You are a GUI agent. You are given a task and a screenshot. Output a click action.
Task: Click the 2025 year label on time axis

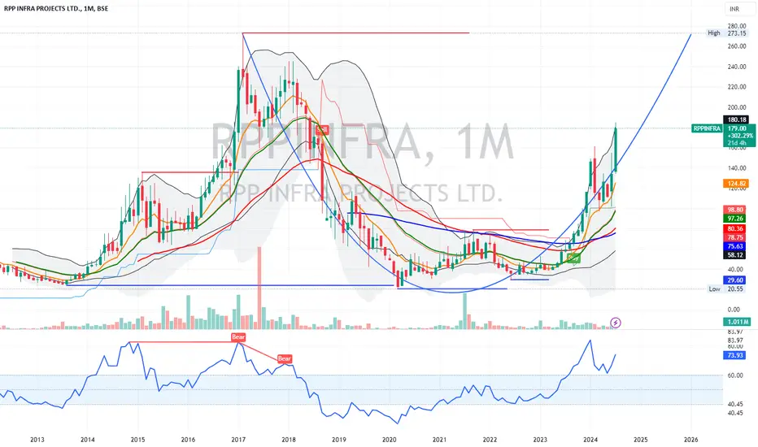click(641, 439)
